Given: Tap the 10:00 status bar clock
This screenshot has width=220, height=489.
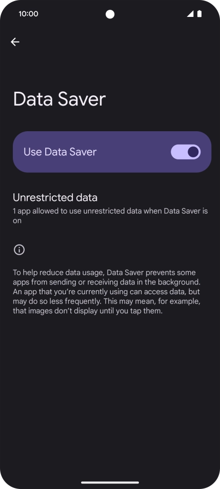Looking at the screenshot, I should [28, 14].
